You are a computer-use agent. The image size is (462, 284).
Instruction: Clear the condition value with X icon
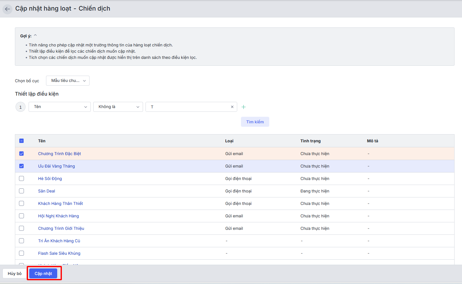coord(232,107)
